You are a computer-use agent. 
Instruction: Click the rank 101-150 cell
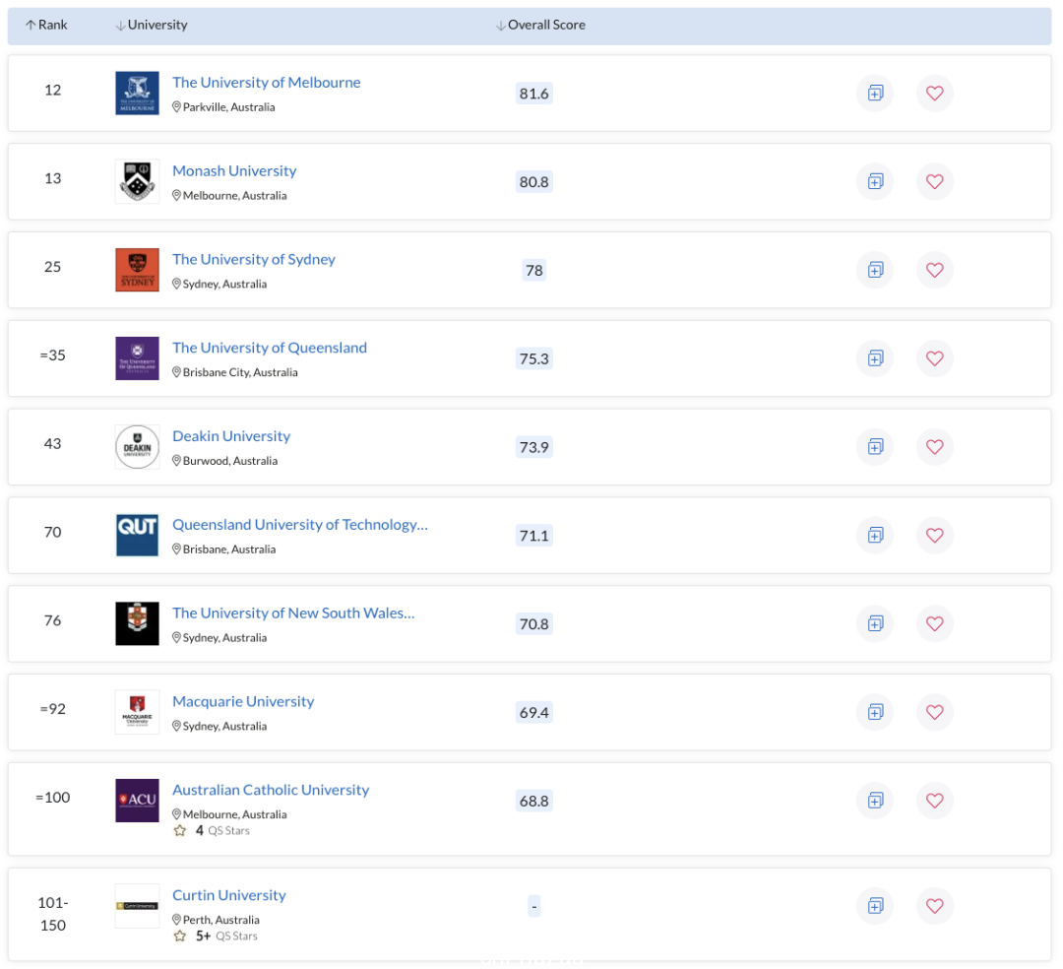tap(53, 914)
